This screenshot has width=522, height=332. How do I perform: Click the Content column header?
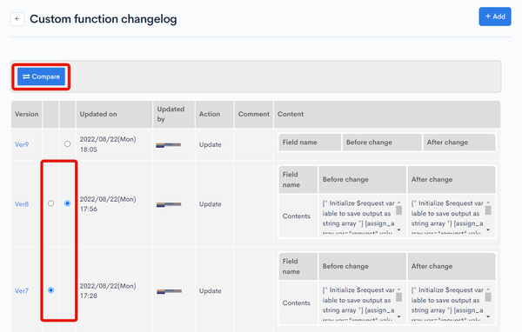387,114
